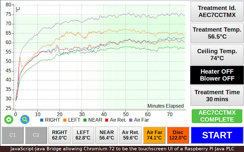Click the Disc 122.0°C tile
Image resolution: width=244 pixels, height=152 pixels.
tap(178, 135)
